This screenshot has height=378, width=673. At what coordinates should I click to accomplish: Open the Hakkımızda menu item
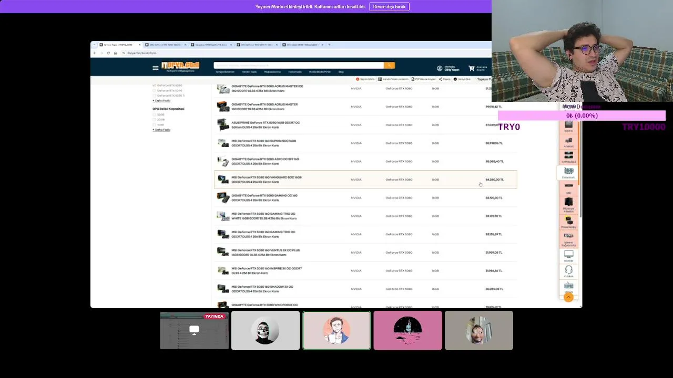click(295, 72)
